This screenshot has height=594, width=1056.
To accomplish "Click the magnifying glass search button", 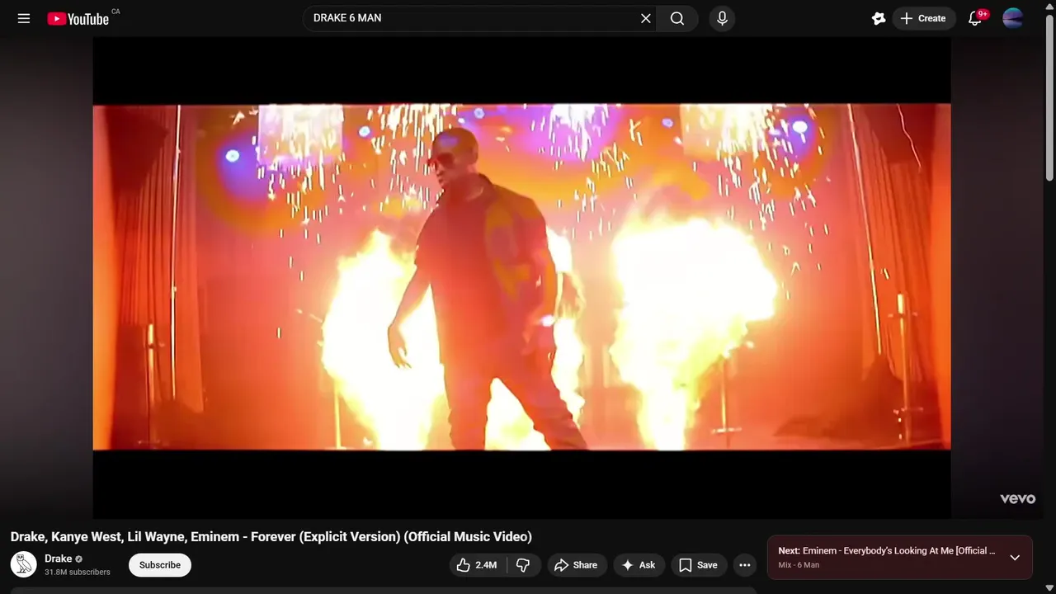I will point(677,18).
